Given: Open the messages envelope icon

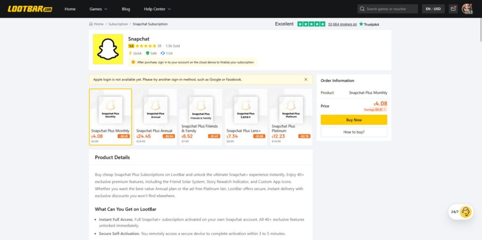Looking at the screenshot, I should click(x=453, y=9).
